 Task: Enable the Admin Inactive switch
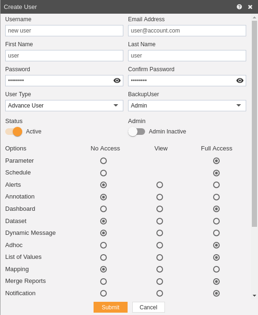tap(137, 132)
